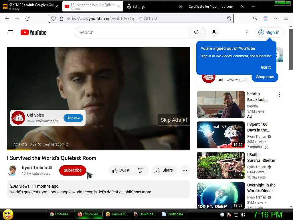Open Ryan Trahan channel avatar
The width and height of the screenshot is (293, 220).
click(13, 170)
